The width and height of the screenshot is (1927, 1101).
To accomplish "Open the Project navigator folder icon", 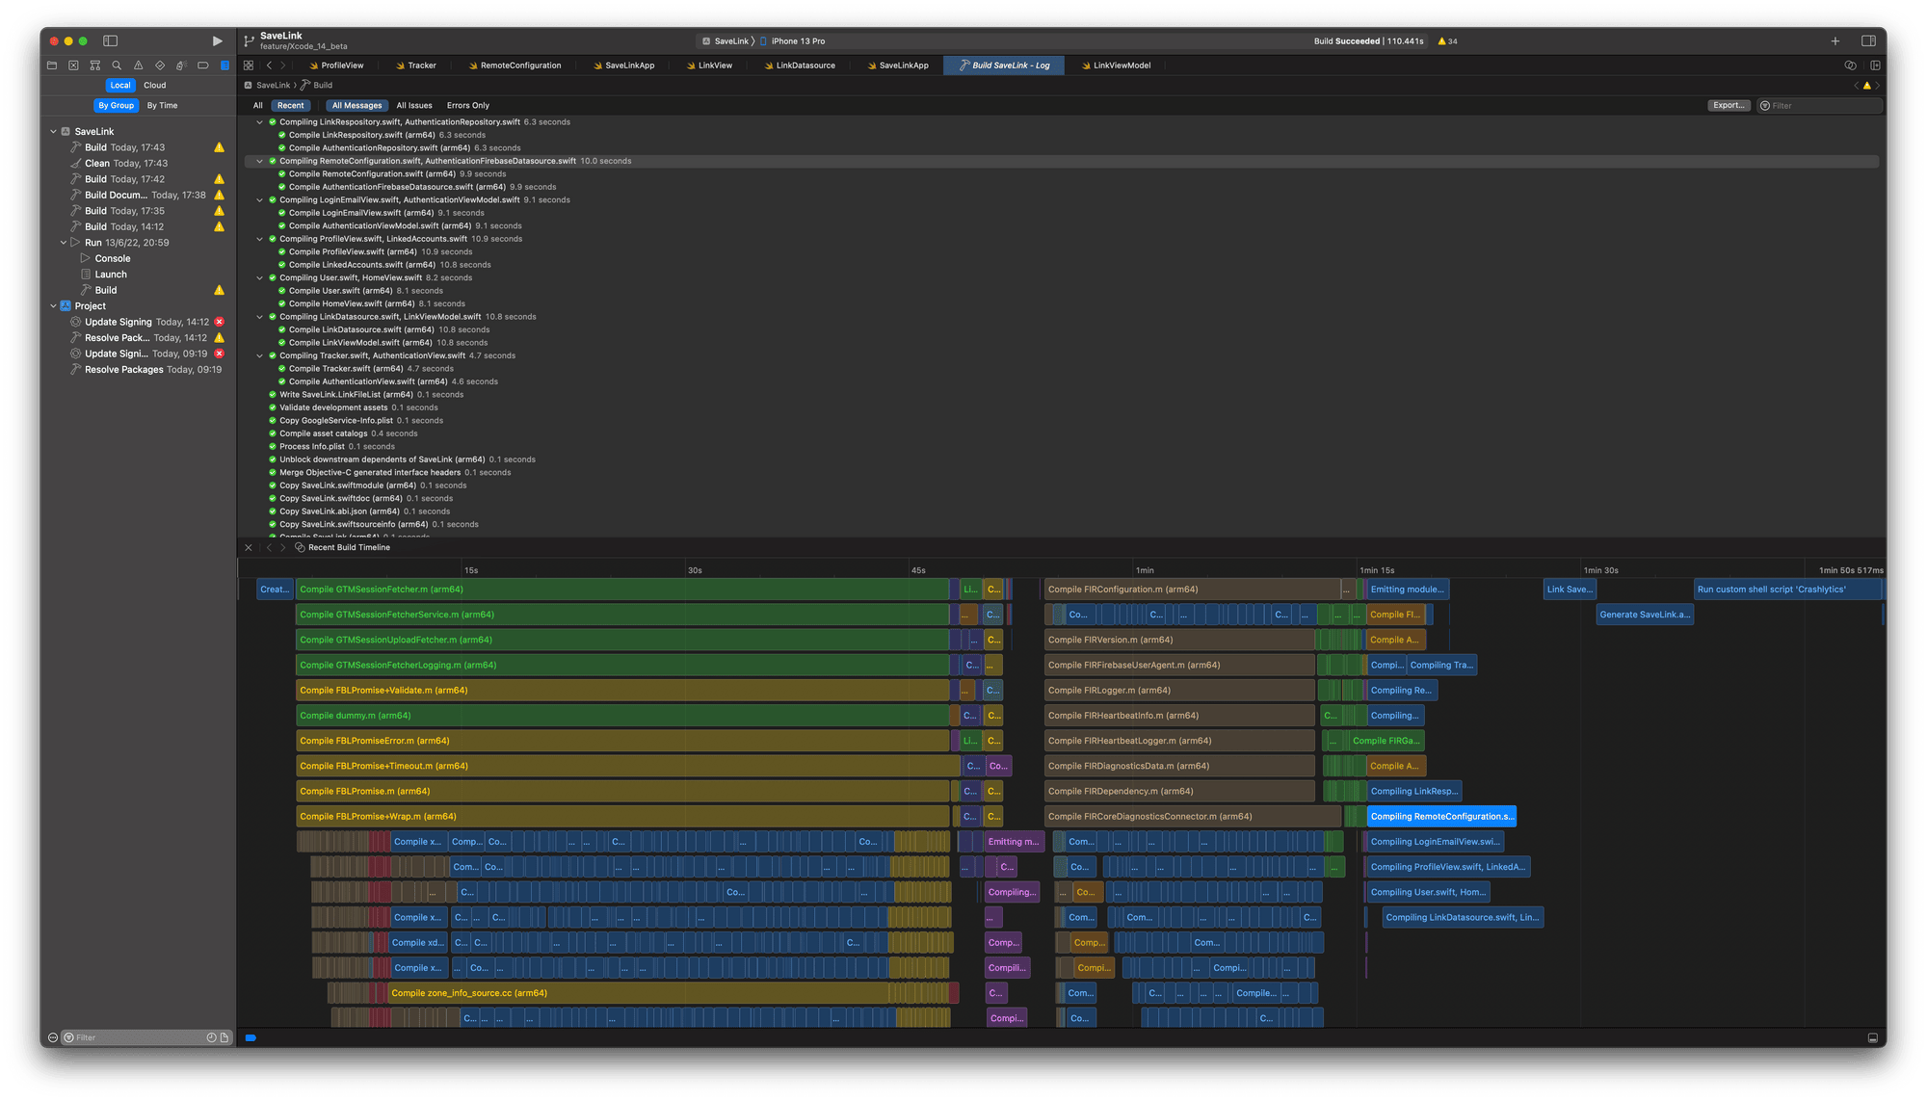I will 52,66.
